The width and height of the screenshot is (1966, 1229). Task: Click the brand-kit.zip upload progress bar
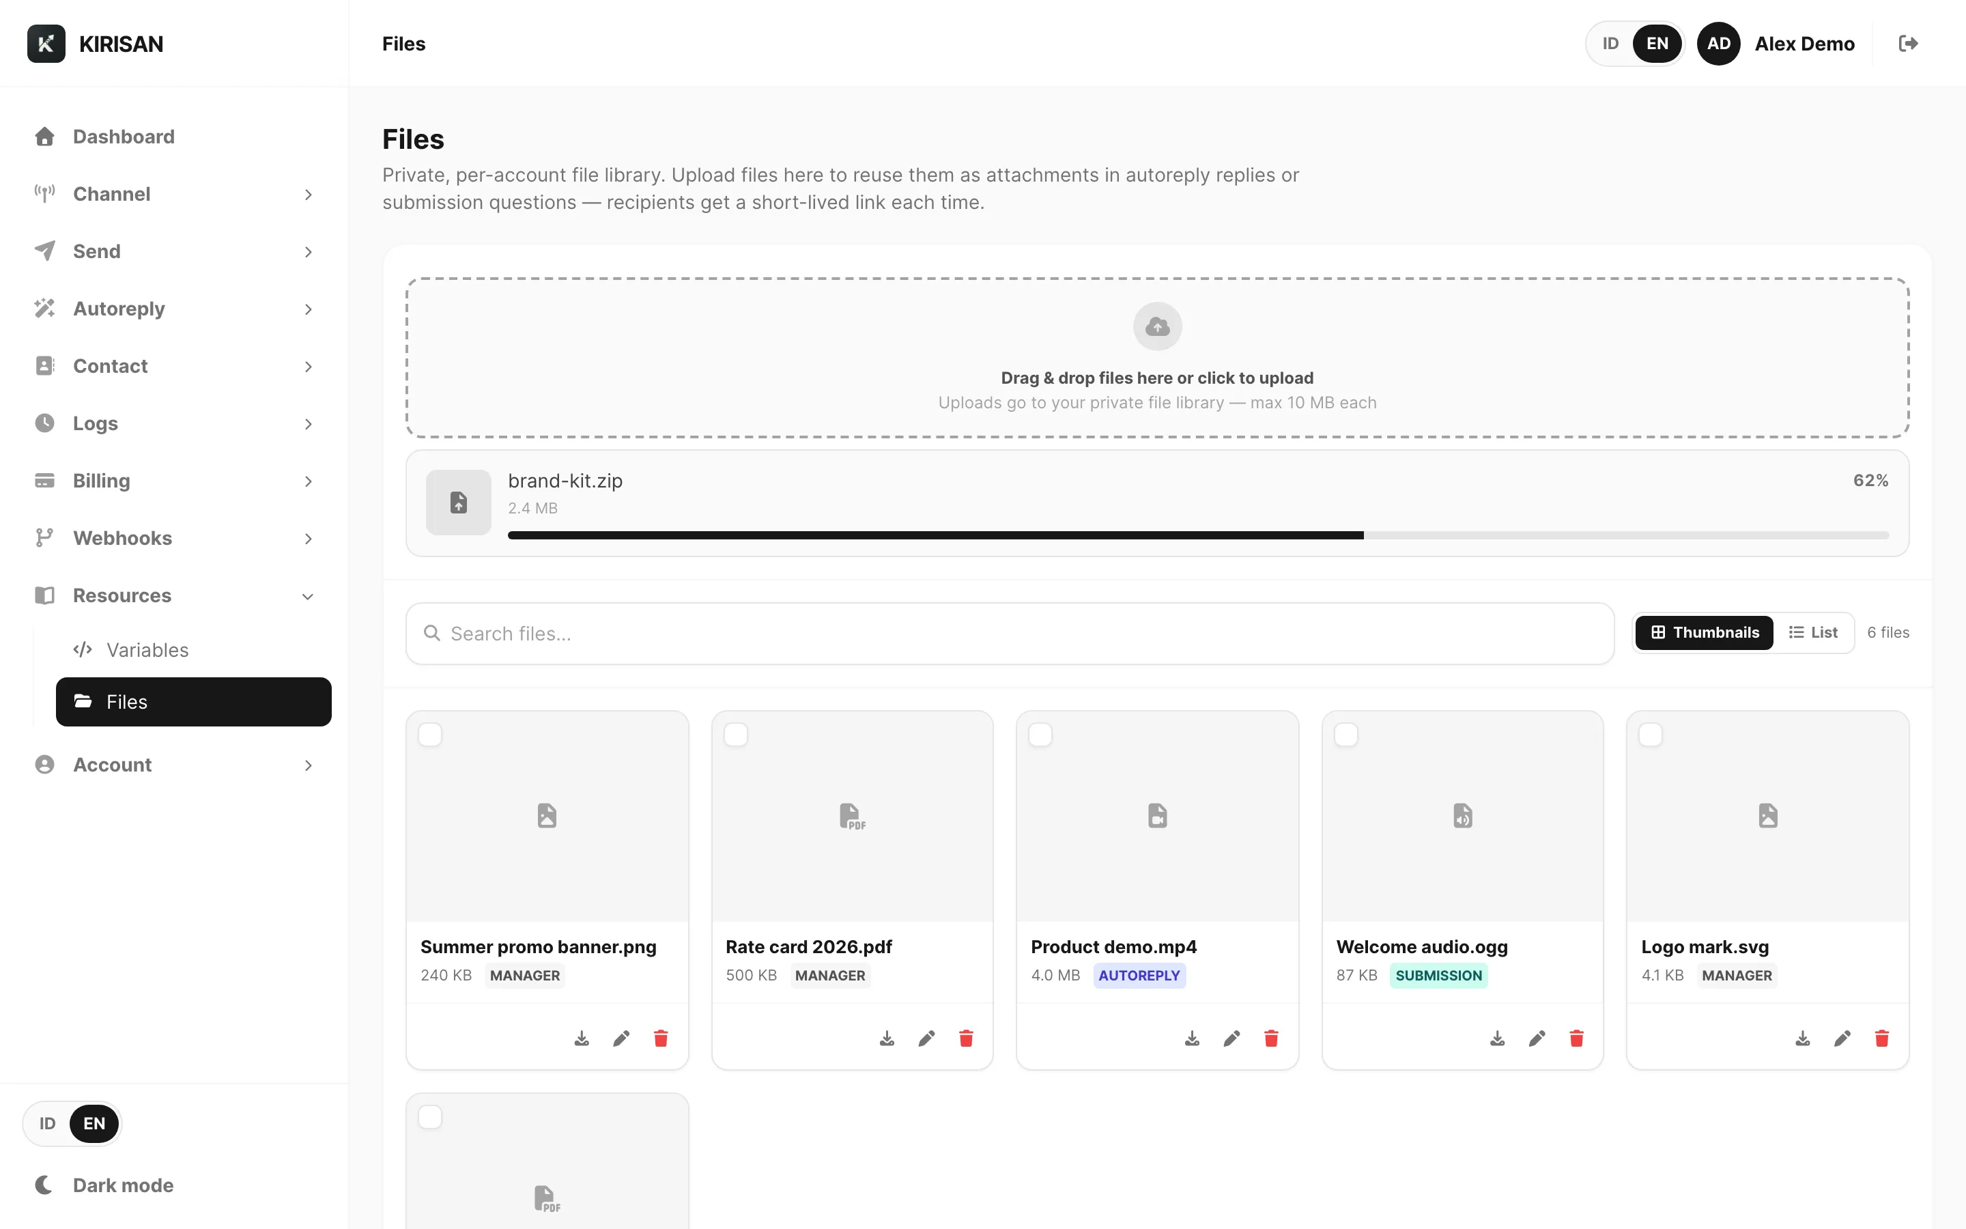(x=1197, y=535)
